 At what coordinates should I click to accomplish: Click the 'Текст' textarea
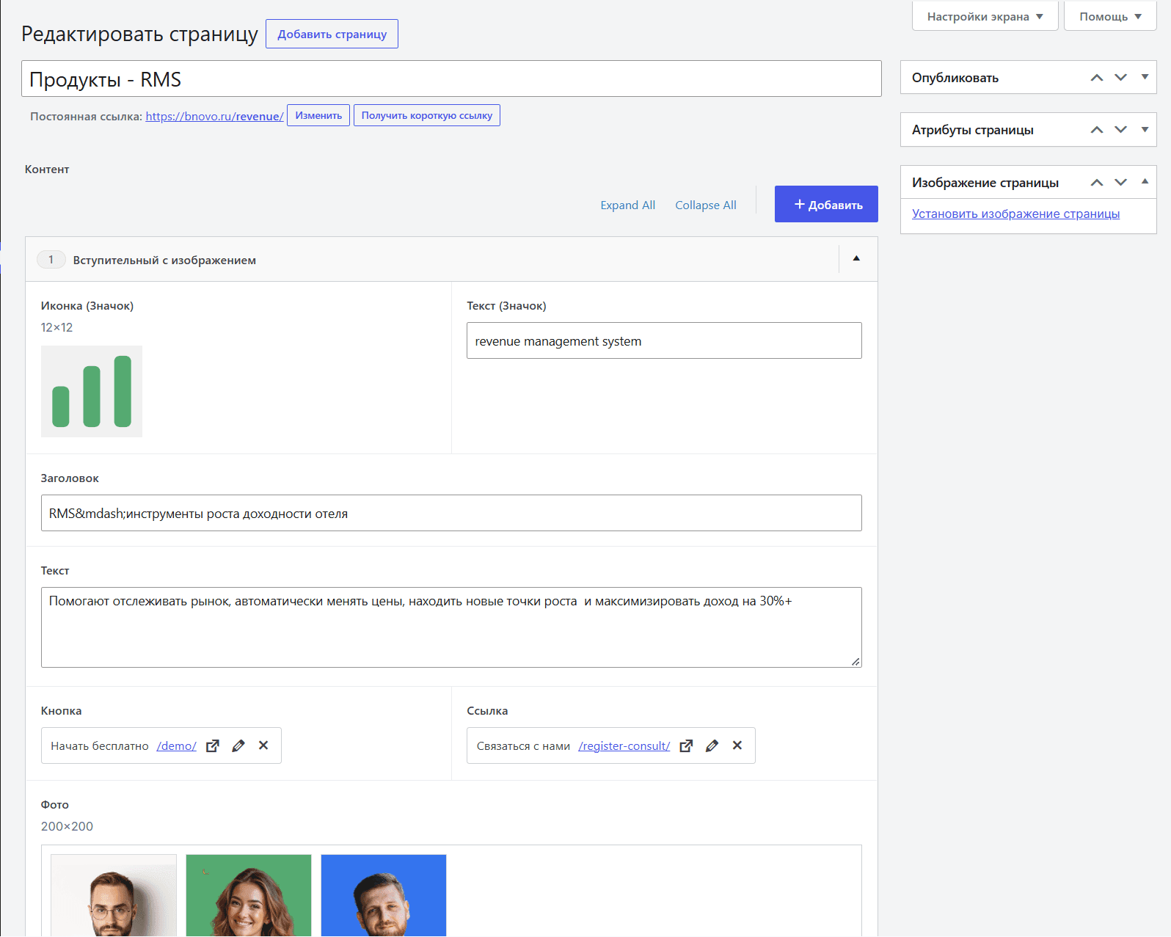(x=451, y=627)
